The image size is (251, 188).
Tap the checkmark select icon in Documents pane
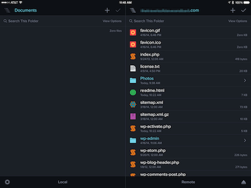coord(118,10)
